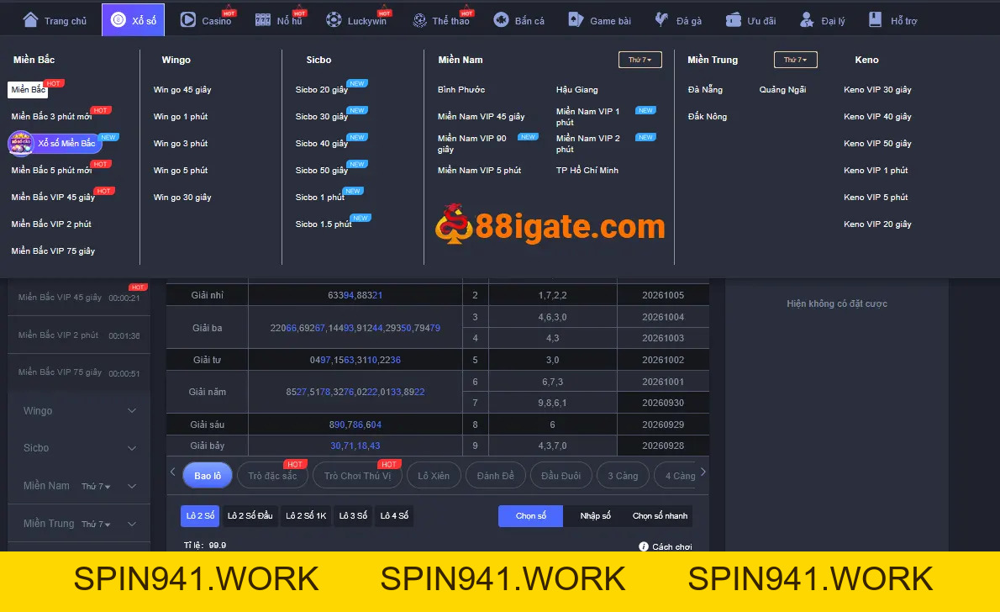This screenshot has width=1000, height=612.
Task: Select sidebar Miền Bắc VIP 75 giây
Action: coord(79,372)
